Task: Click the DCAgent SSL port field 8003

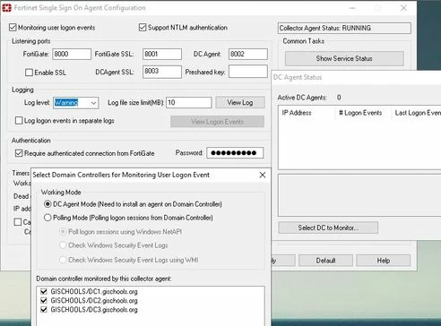Action: (162, 72)
